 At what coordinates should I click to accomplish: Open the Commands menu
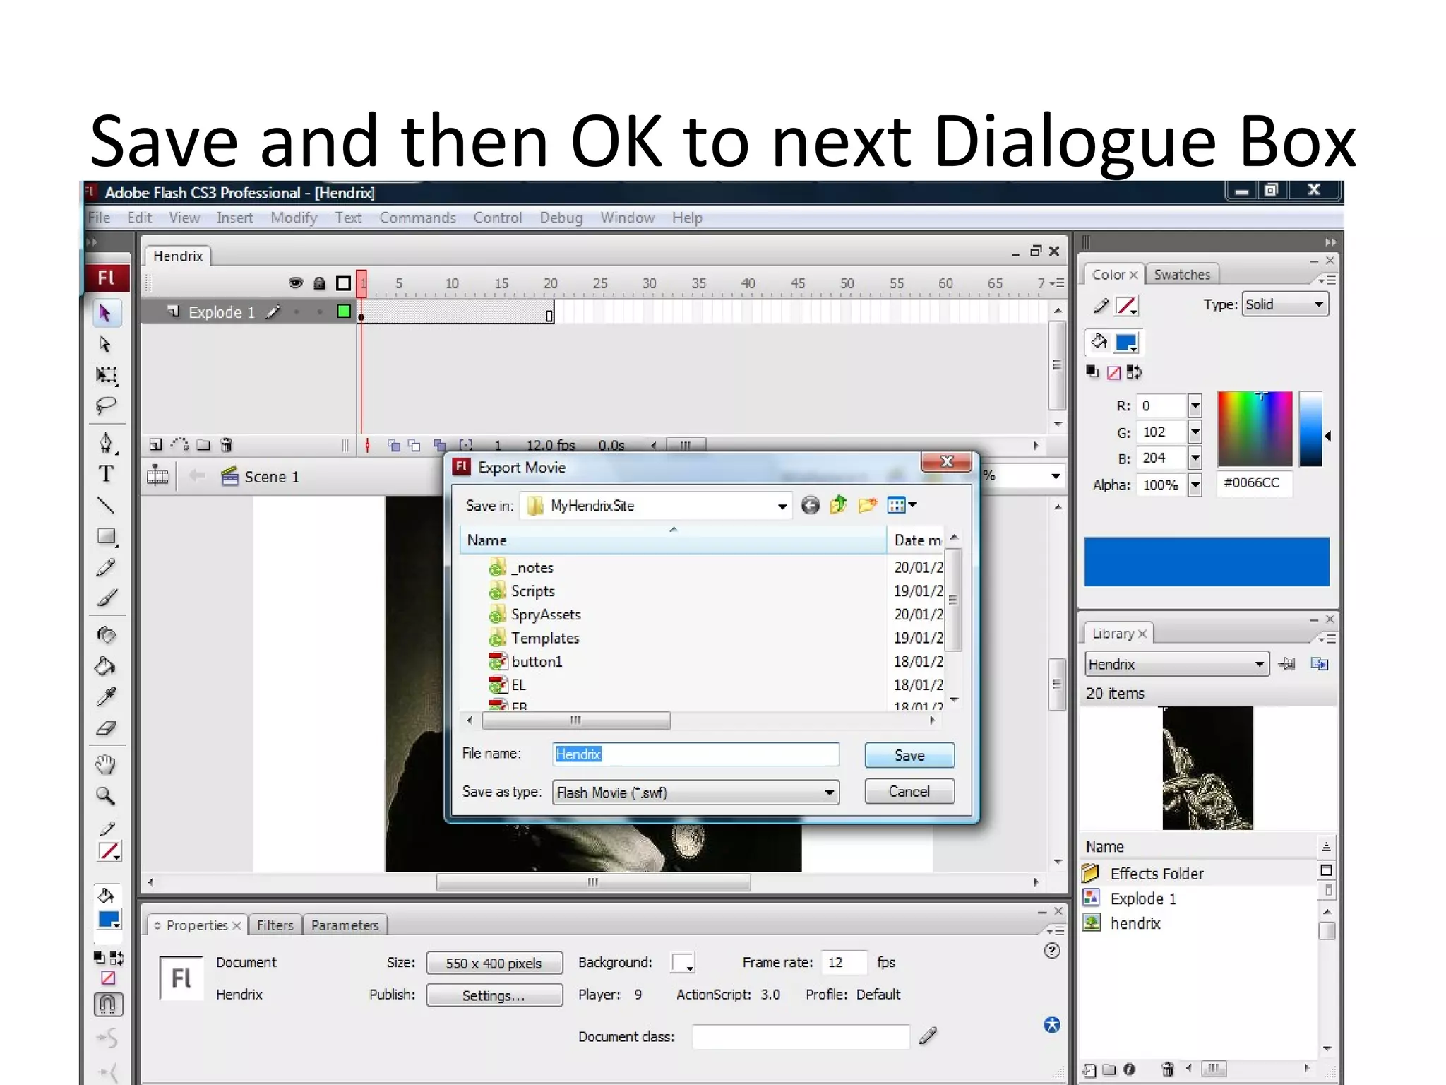(417, 218)
